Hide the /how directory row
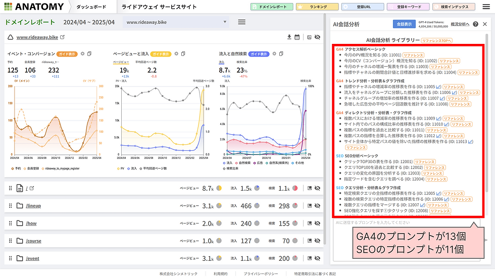The height and width of the screenshot is (278, 495). (x=317, y=223)
